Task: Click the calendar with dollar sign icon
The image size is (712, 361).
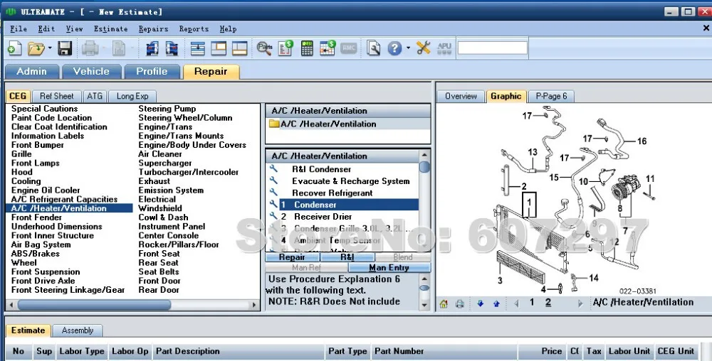Action: pyautogui.click(x=328, y=48)
